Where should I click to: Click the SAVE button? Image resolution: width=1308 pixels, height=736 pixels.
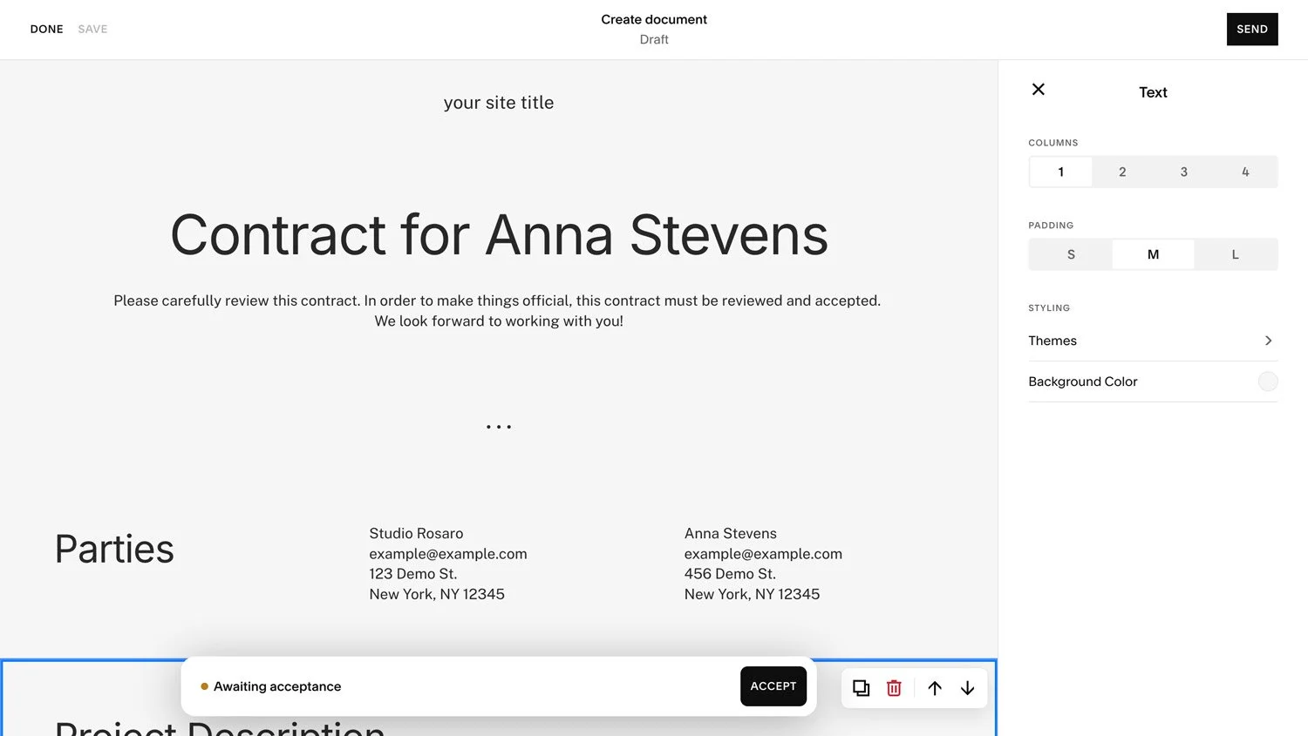point(92,29)
